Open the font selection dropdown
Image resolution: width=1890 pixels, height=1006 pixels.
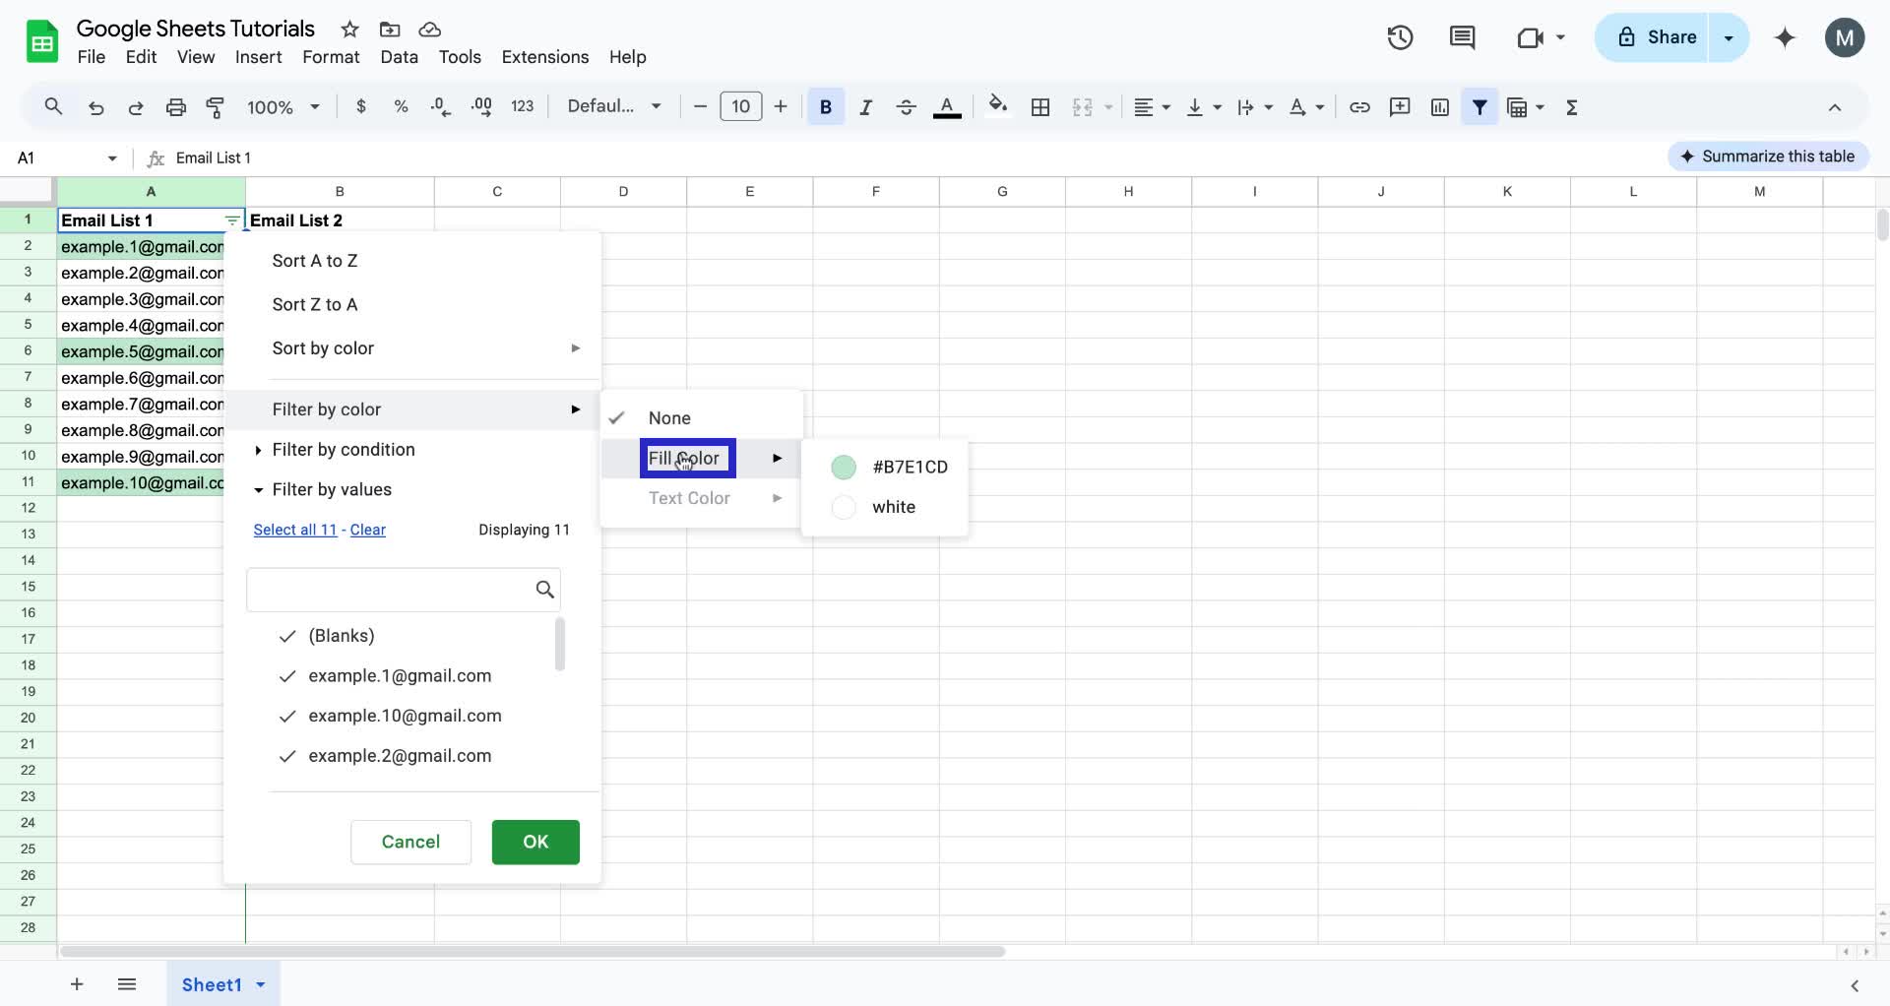[612, 105]
